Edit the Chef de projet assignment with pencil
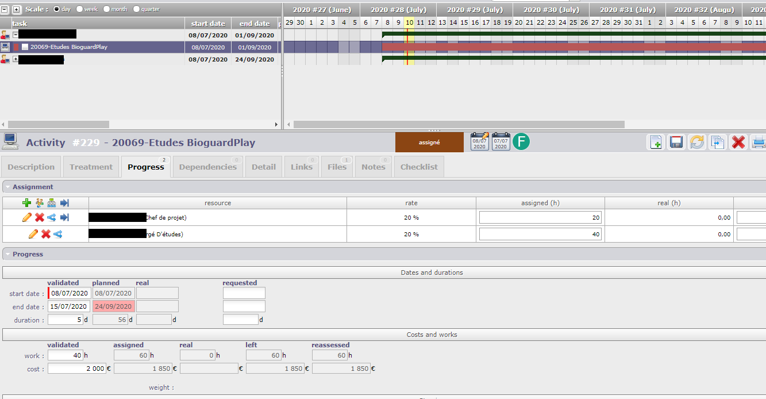Image resolution: width=766 pixels, height=399 pixels. coord(26,217)
